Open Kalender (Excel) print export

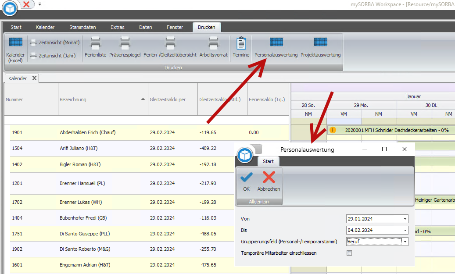coord(15,50)
